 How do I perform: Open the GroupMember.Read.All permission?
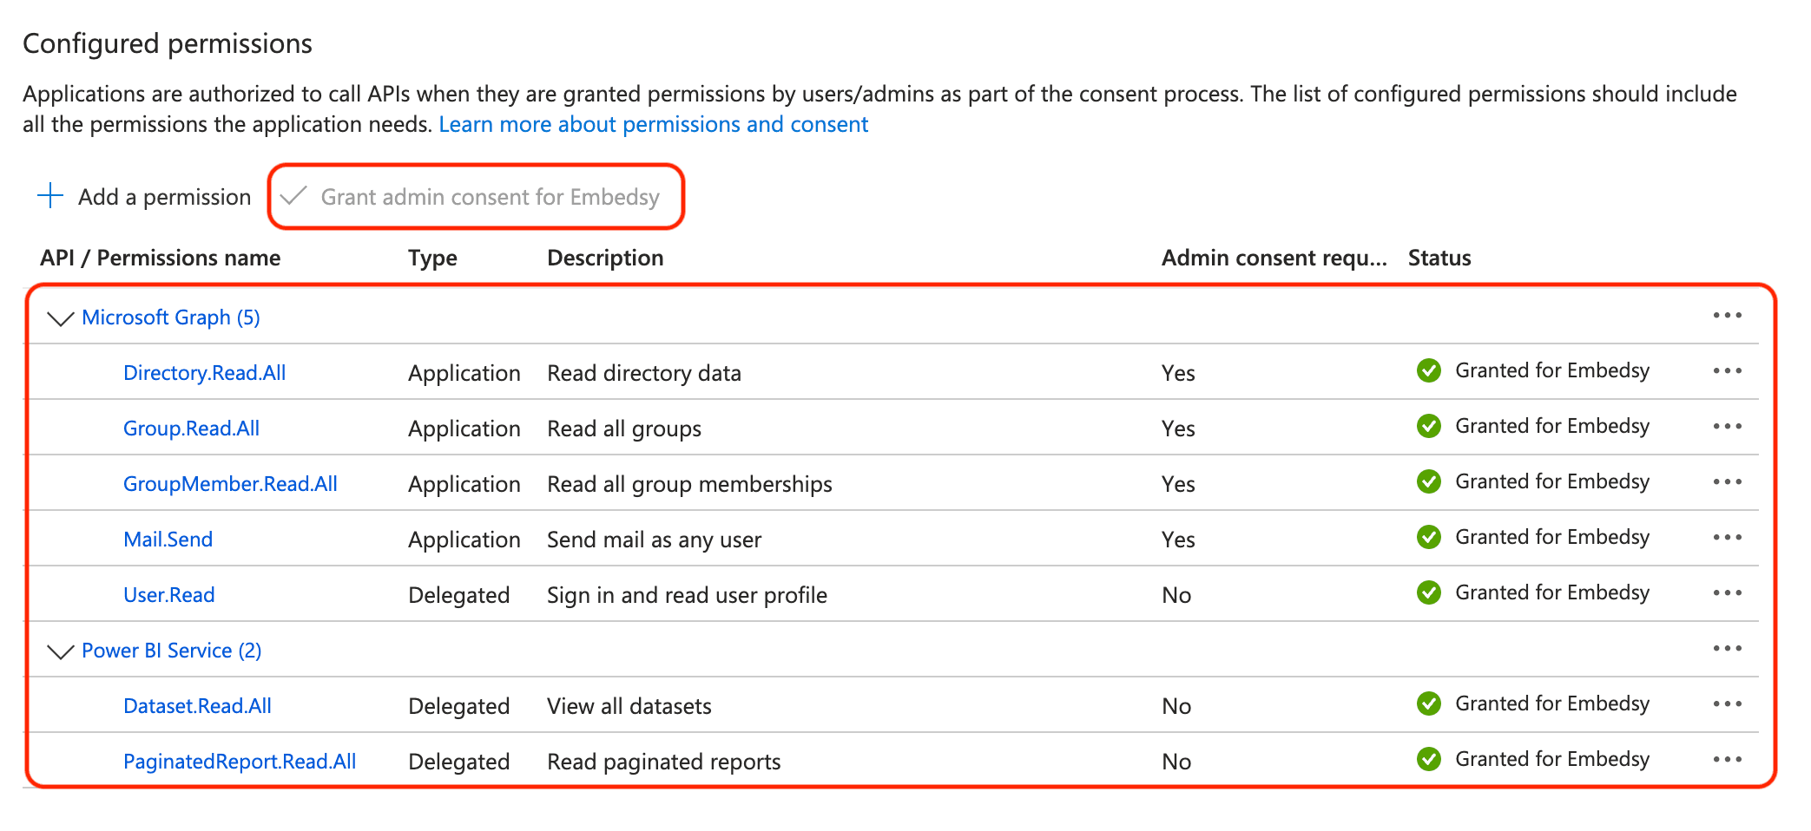click(x=230, y=484)
